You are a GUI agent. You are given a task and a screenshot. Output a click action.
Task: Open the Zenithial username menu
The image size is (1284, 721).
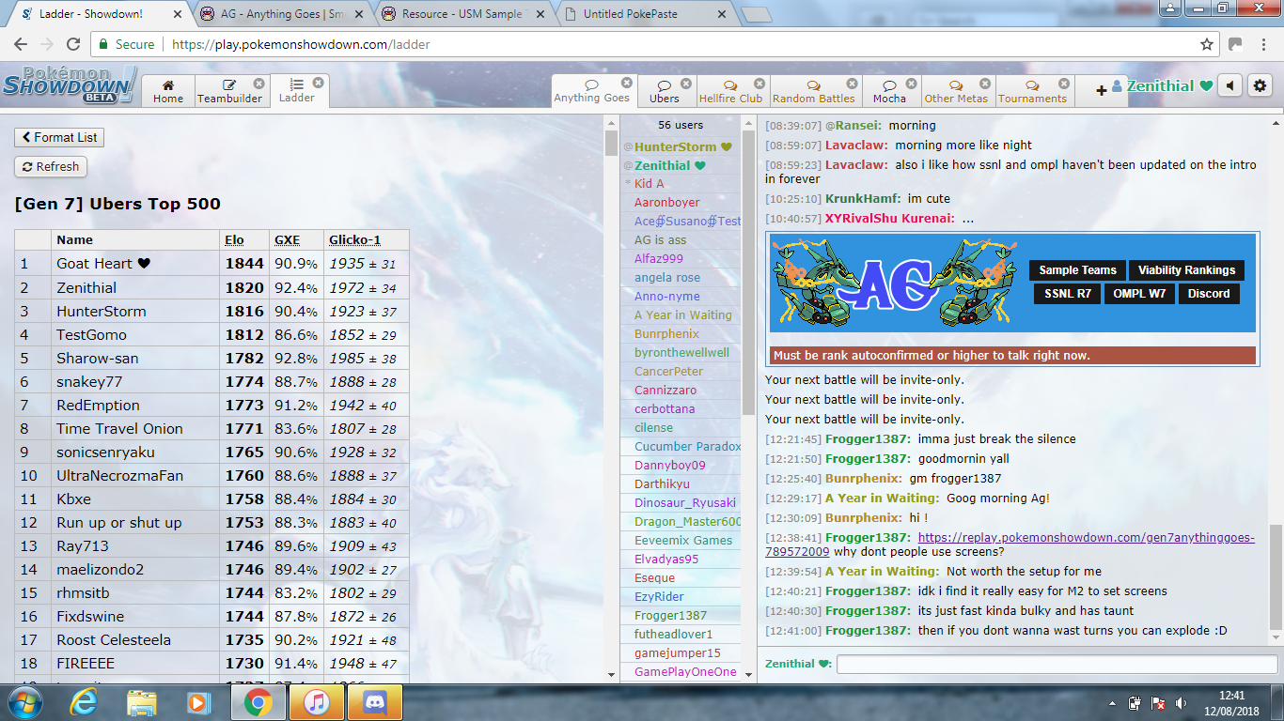pyautogui.click(x=1161, y=85)
